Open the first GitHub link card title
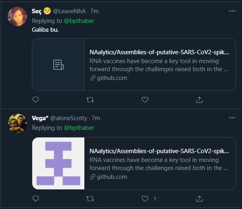Viewport: 242px width, 209px height. coord(159,52)
